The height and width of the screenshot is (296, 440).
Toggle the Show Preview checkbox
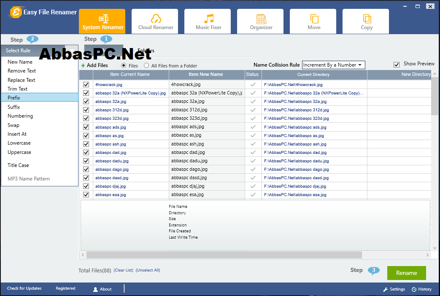pyautogui.click(x=397, y=65)
